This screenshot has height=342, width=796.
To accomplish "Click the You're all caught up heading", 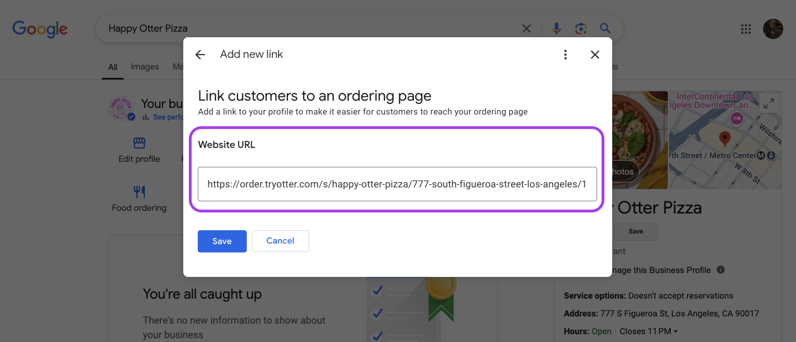I will click(x=202, y=294).
